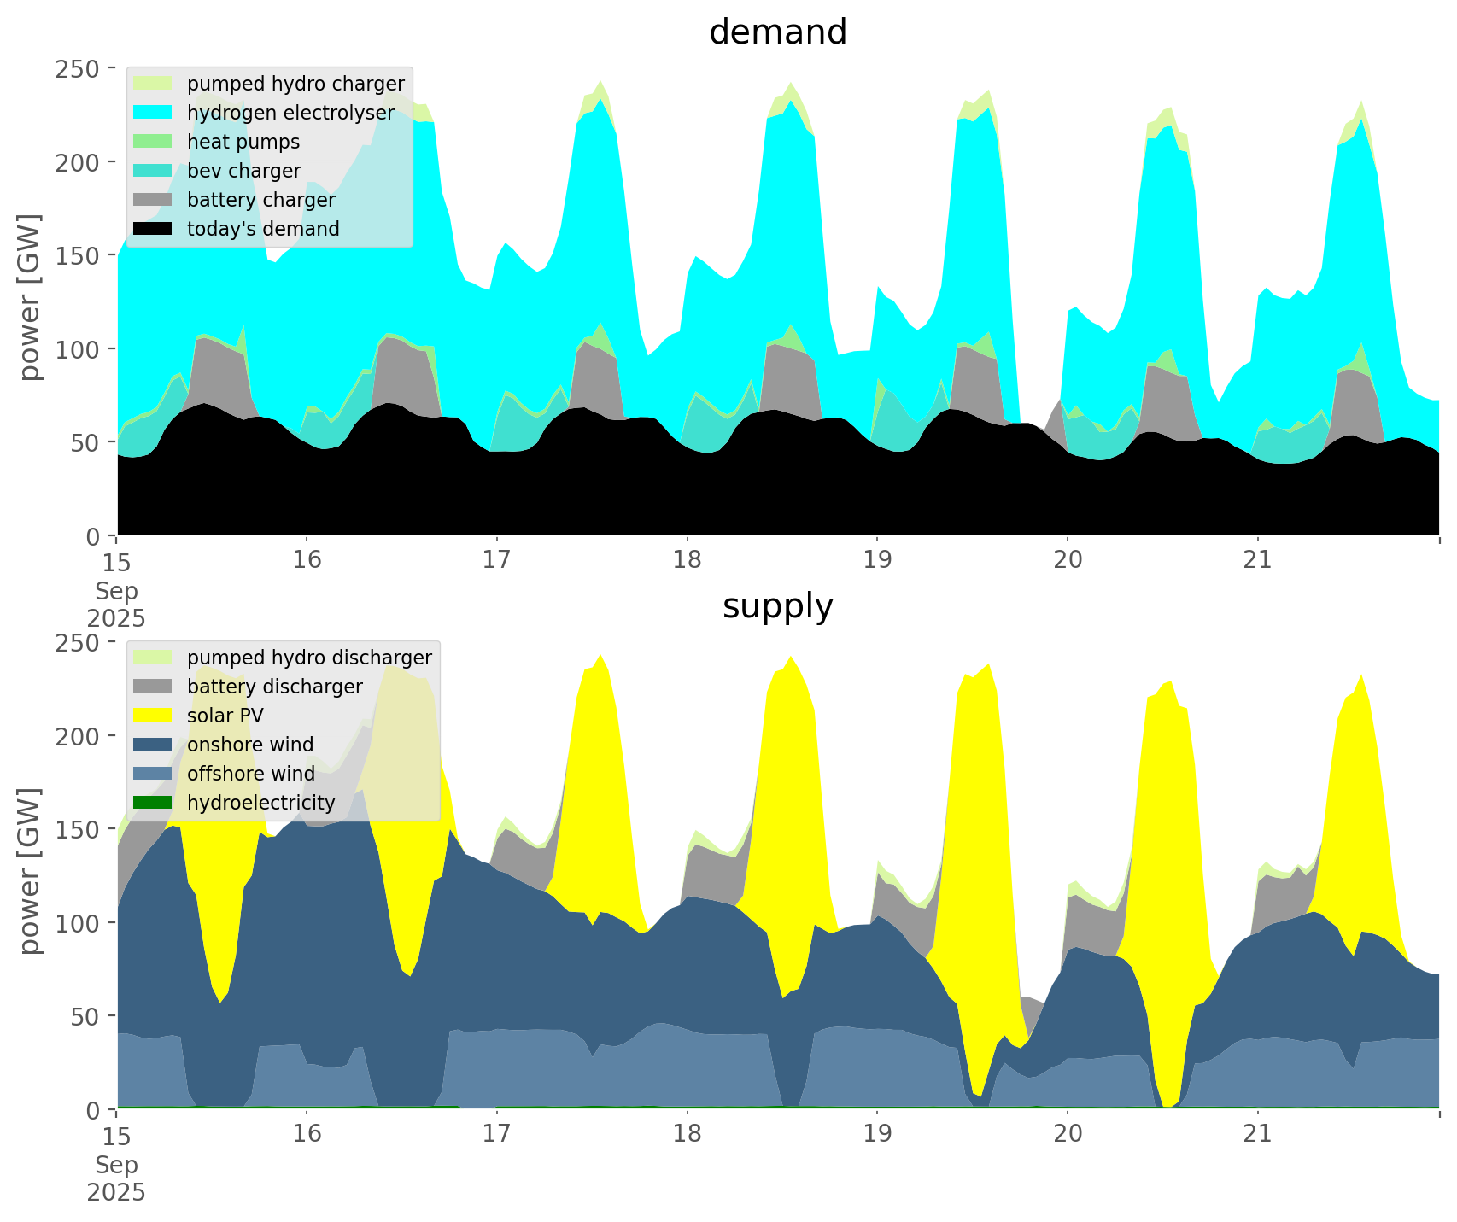The width and height of the screenshot is (1457, 1222).
Task: Click the power [GW] label on supply chart
Action: pos(30,871)
